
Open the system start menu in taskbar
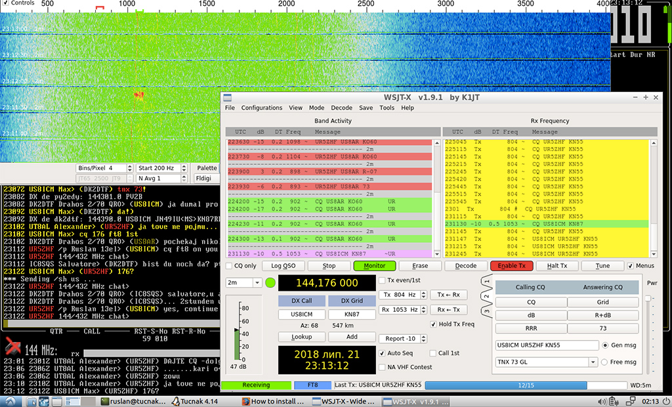(x=9, y=402)
